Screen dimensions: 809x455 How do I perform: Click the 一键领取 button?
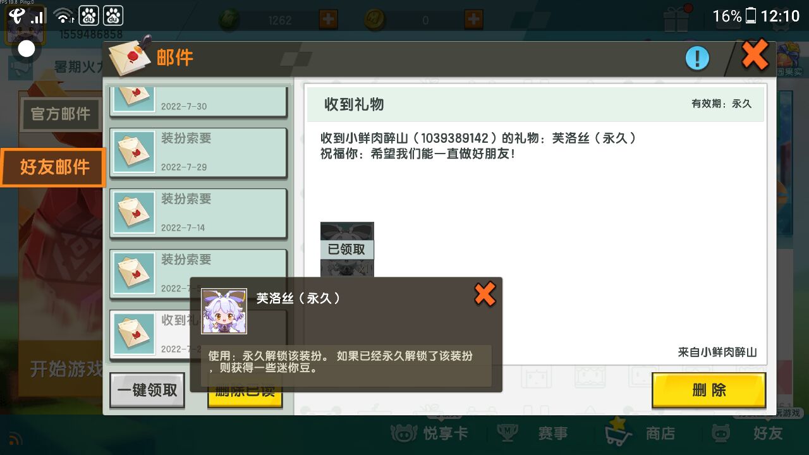coord(147,391)
